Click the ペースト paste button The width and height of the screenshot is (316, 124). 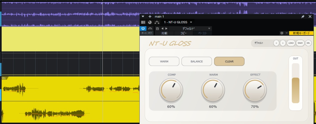pyautogui.click(x=202, y=33)
